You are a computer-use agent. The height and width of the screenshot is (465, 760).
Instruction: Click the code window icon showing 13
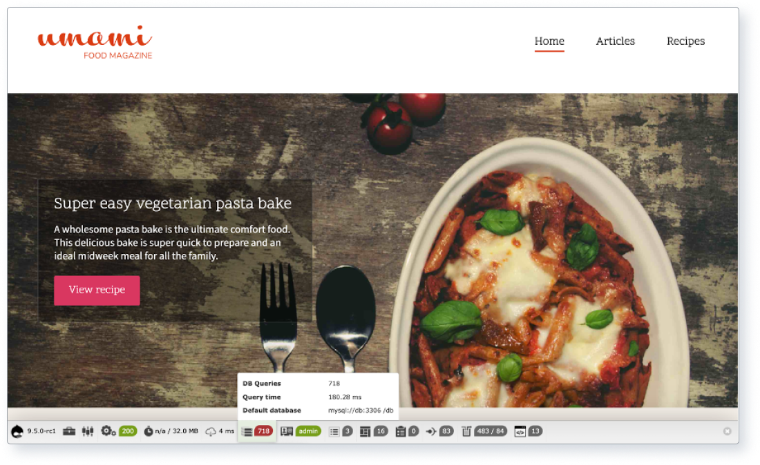click(x=528, y=431)
